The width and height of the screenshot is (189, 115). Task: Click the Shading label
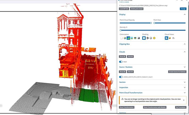point(145,34)
